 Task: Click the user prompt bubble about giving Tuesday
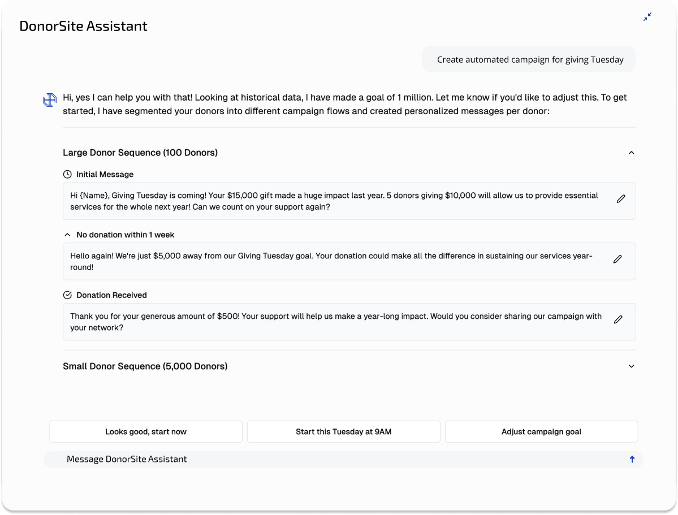point(529,59)
